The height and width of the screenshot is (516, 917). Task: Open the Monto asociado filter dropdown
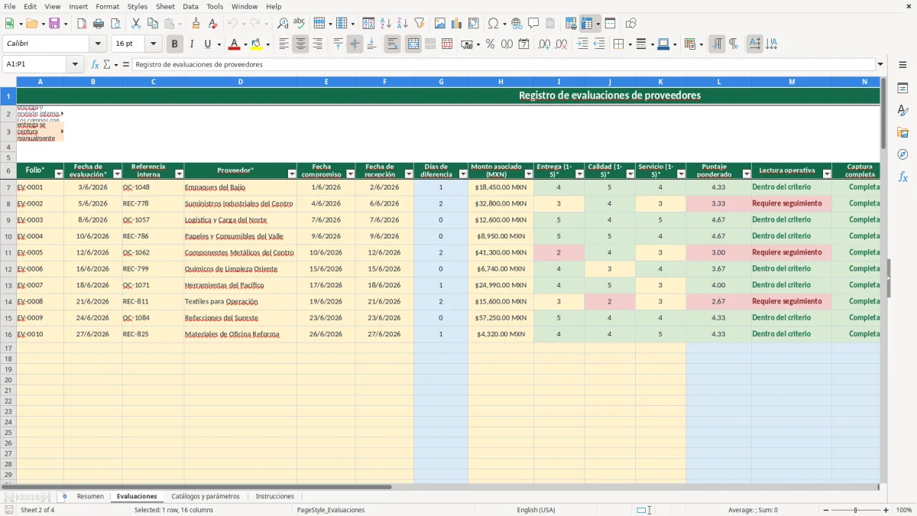[x=528, y=174]
